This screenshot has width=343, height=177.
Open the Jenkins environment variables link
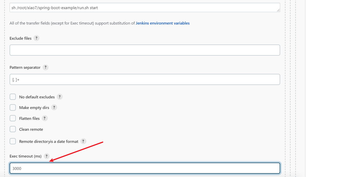click(163, 23)
